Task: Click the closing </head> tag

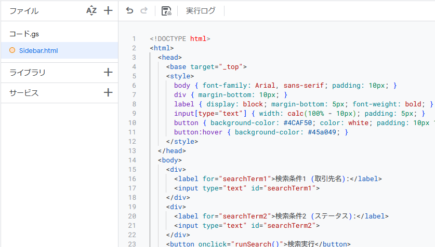Action: 172,151
